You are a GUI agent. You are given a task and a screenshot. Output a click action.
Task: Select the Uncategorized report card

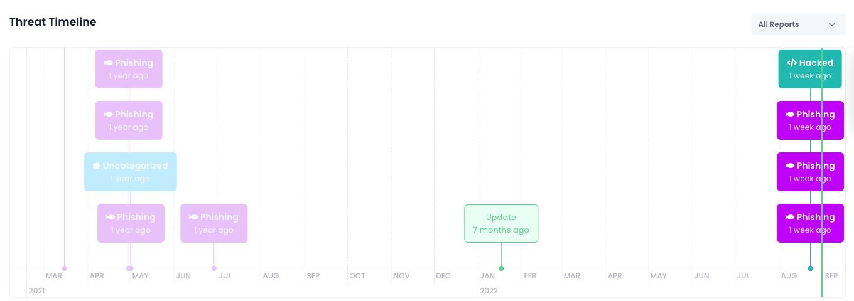(131, 172)
